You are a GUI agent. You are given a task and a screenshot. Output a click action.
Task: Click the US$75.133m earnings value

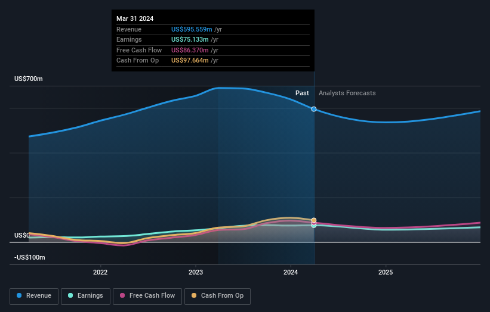190,39
